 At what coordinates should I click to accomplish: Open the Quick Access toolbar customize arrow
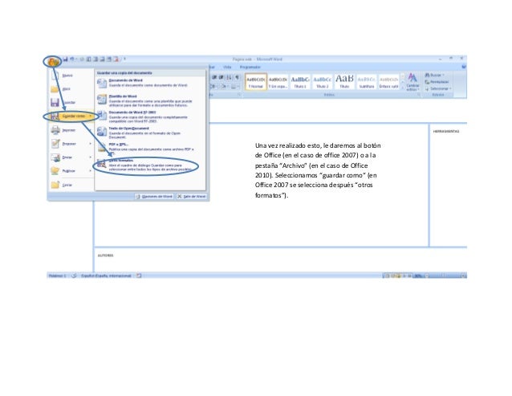click(x=124, y=59)
